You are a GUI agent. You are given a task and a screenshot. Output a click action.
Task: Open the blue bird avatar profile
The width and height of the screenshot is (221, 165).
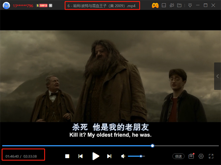point(6,5)
